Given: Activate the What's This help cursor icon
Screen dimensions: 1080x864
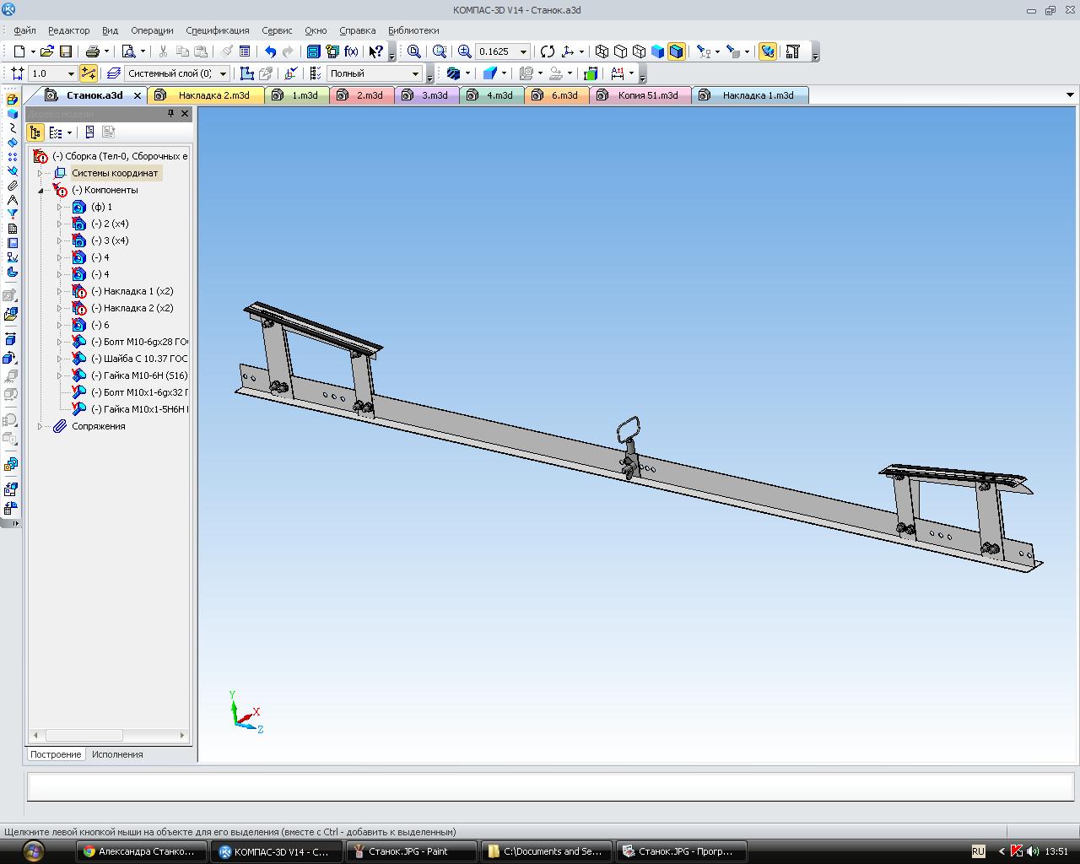Looking at the screenshot, I should click(x=376, y=51).
